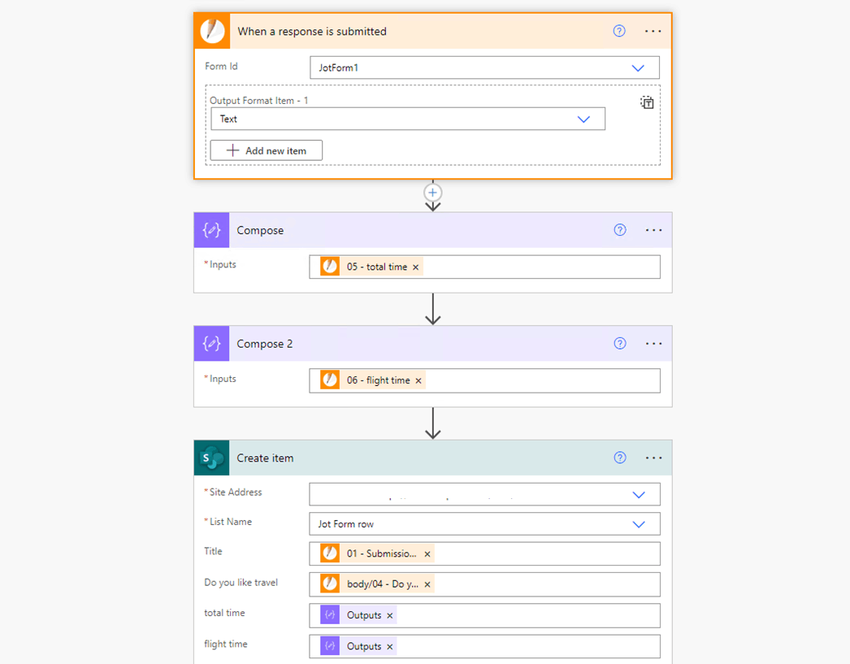Collapse the Compose 2 step by its title
850x664 pixels.
265,344
